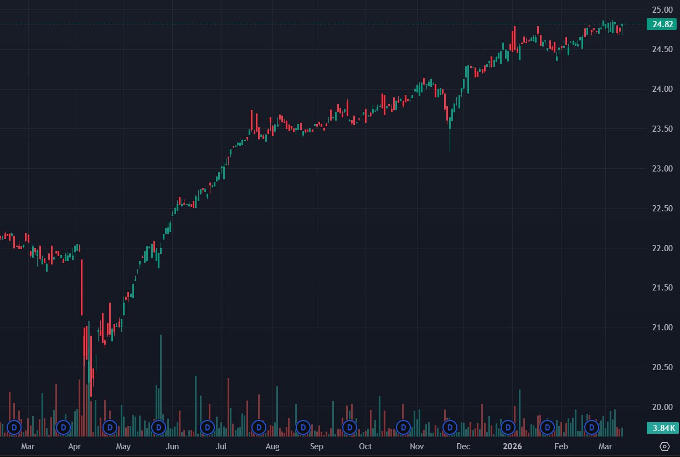Image resolution: width=680 pixels, height=457 pixels.
Task: Open the chart settings gear icon
Action: [664, 446]
